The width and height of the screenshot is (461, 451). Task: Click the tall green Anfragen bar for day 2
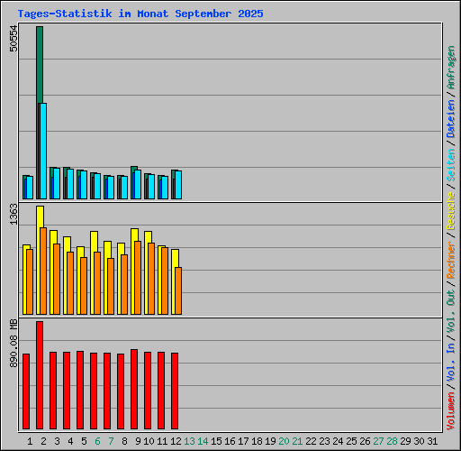(40, 65)
